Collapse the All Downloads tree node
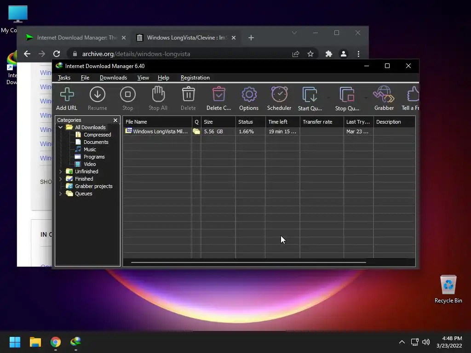Viewport: 471px width, 353px height. [60, 127]
